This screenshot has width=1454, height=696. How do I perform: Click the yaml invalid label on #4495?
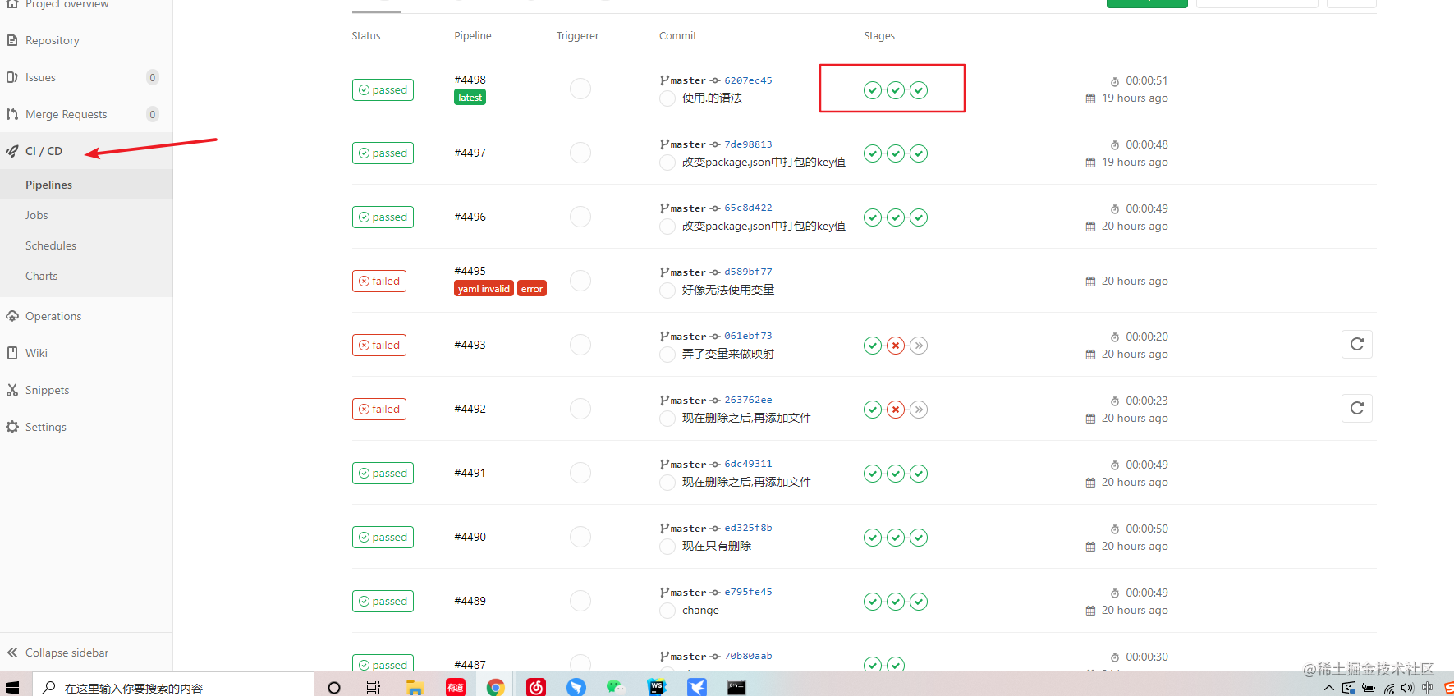tap(484, 289)
